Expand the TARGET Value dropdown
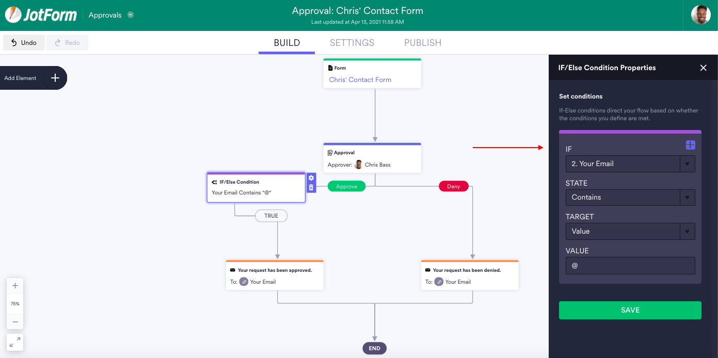The width and height of the screenshot is (718, 358). [687, 232]
